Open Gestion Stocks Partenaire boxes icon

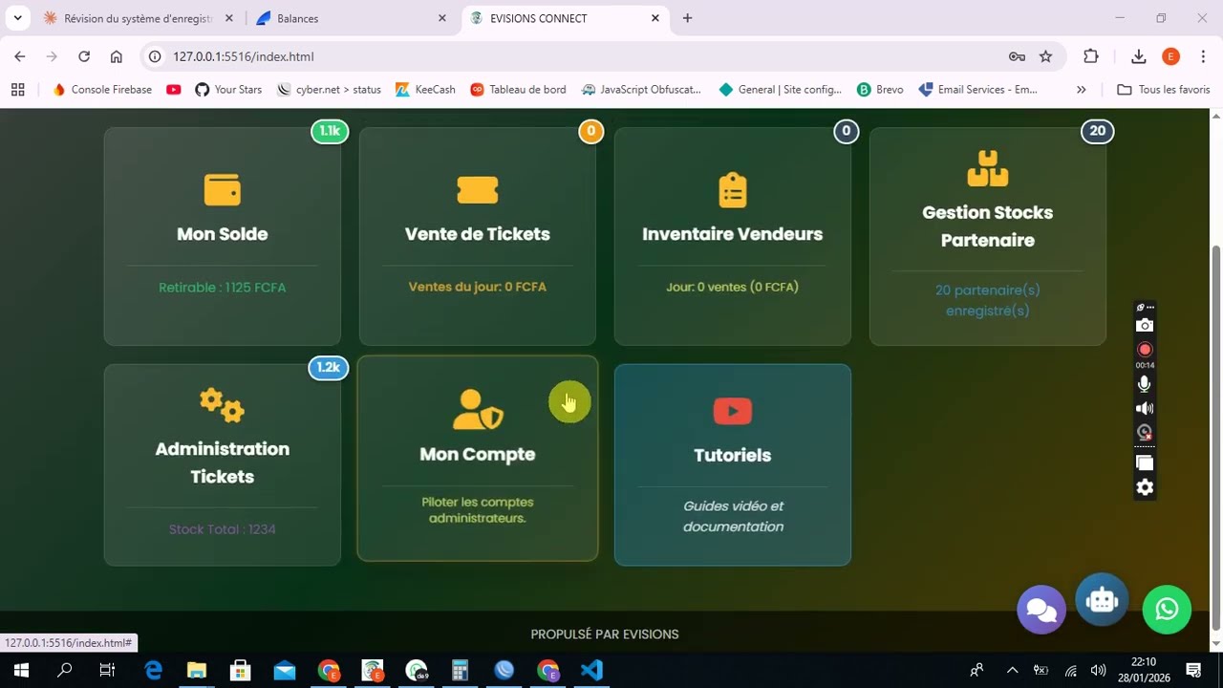[987, 169]
